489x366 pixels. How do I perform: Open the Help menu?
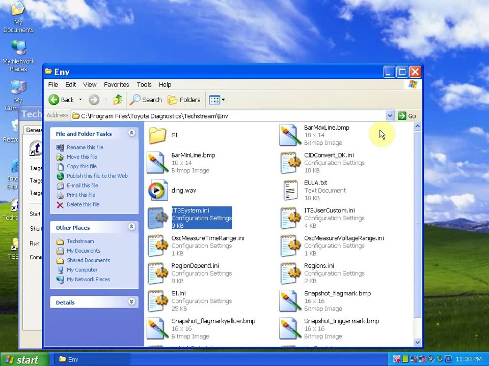[x=165, y=85]
